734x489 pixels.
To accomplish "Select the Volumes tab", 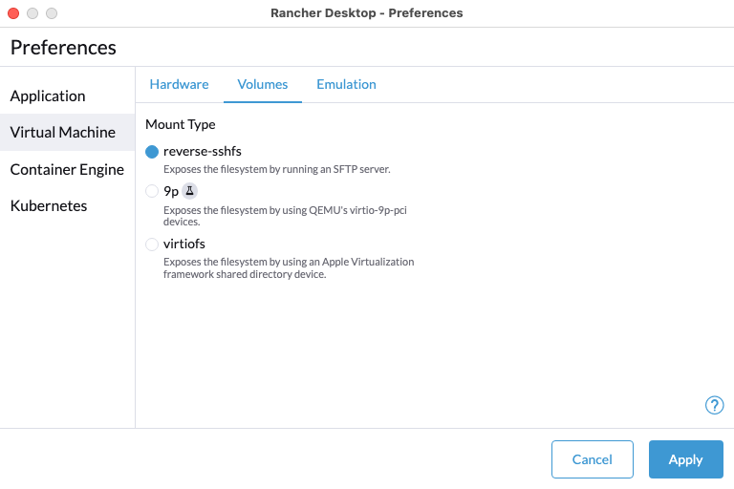I will 263,84.
